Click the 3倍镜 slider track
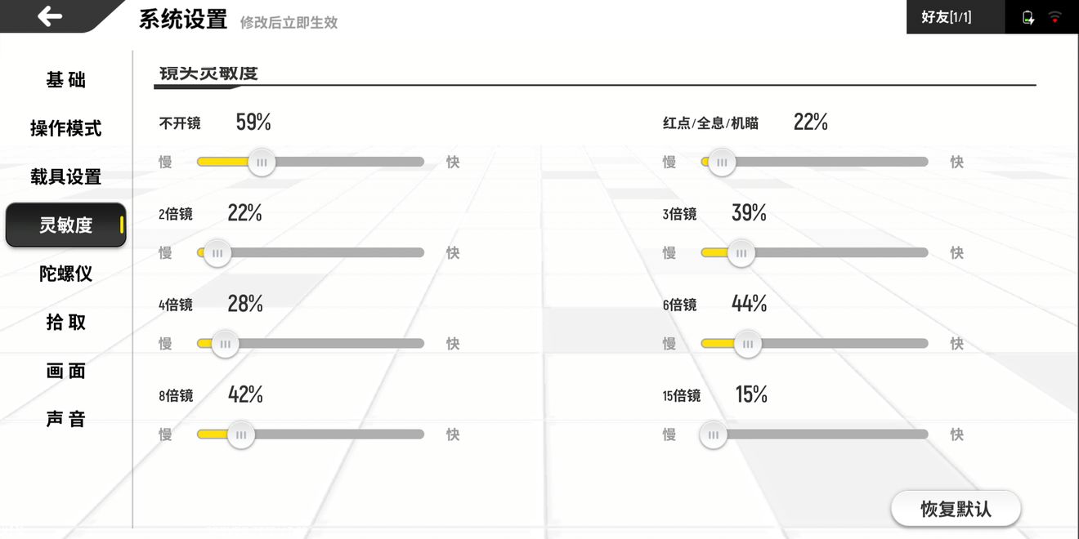The height and width of the screenshot is (539, 1079). [x=814, y=253]
